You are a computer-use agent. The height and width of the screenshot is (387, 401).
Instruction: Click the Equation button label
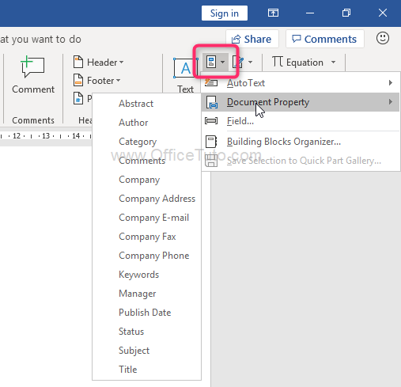click(x=305, y=63)
